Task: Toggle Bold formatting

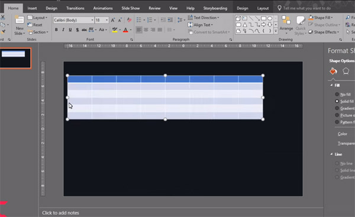Action: tap(56, 30)
